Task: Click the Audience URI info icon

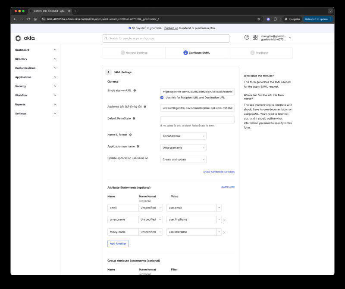Action: pyautogui.click(x=145, y=107)
